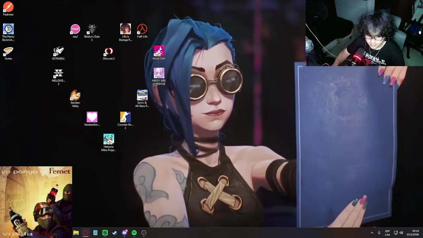423x238 pixels.
Task: Open the volume speaker tray icon
Action: (x=401, y=233)
